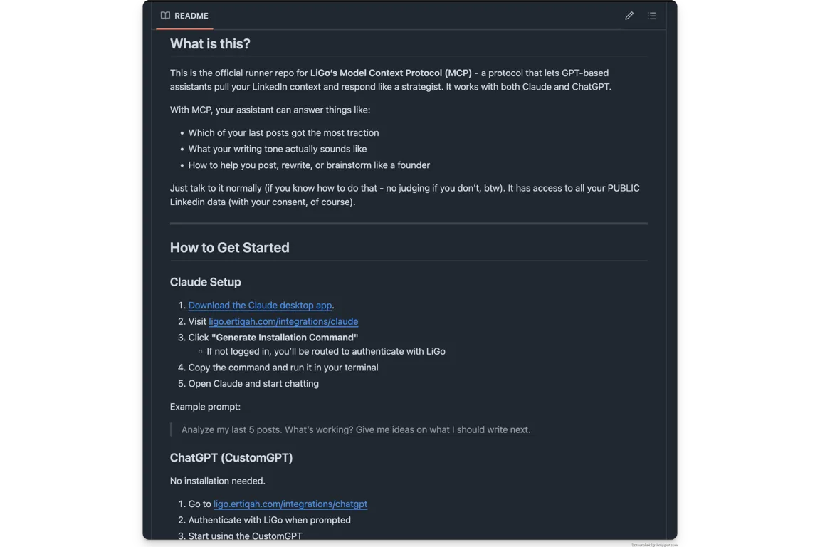The image size is (820, 547).
Task: Click bold text "Generate Installation Command"
Action: [x=285, y=337]
